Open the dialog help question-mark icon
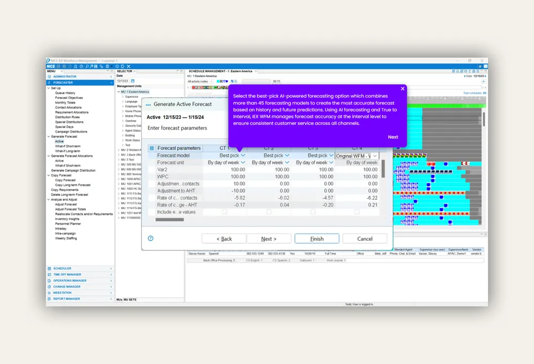The height and width of the screenshot is (364, 534). pos(151,239)
